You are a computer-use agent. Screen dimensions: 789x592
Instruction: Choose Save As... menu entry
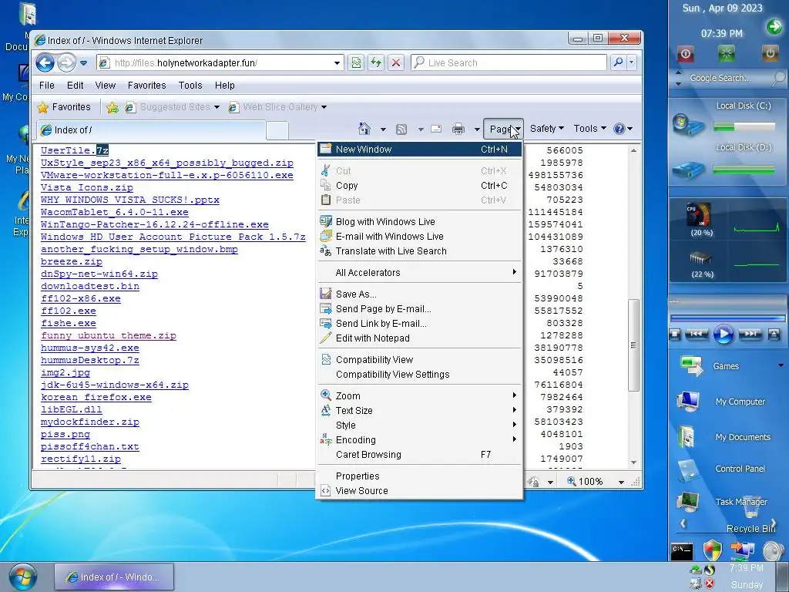(x=418, y=294)
